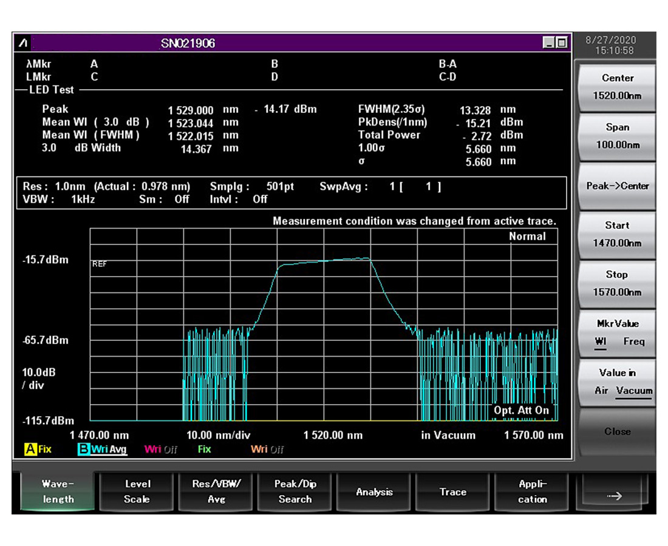Select Vacuum for wavelength value
This screenshot has width=668, height=546.
[634, 391]
